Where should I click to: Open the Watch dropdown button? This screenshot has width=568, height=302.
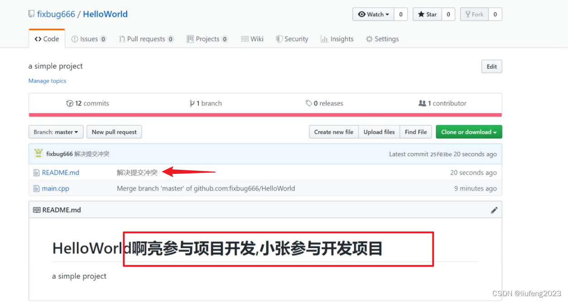click(x=373, y=14)
